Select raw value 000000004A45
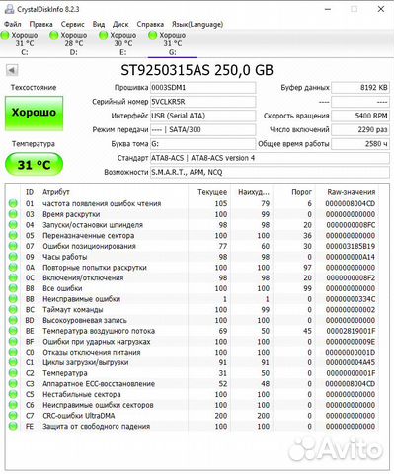 (351, 362)
